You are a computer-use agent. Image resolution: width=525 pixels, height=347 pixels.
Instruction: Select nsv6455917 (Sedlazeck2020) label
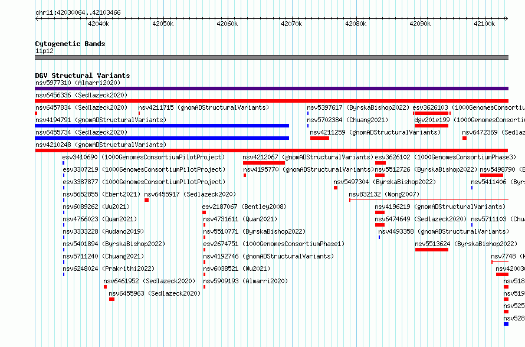(190, 194)
